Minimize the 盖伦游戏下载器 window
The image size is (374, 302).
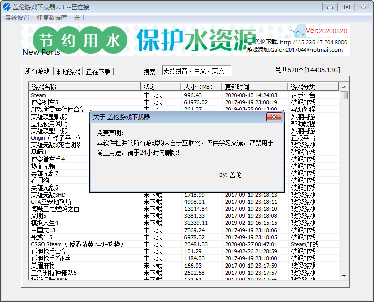[x=330, y=7]
